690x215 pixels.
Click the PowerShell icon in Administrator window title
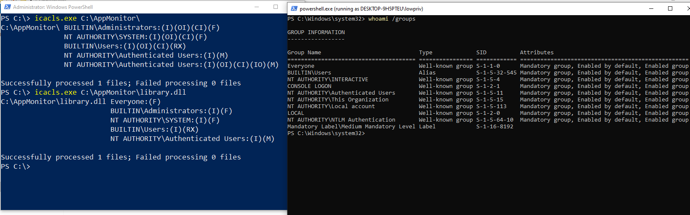7,7
